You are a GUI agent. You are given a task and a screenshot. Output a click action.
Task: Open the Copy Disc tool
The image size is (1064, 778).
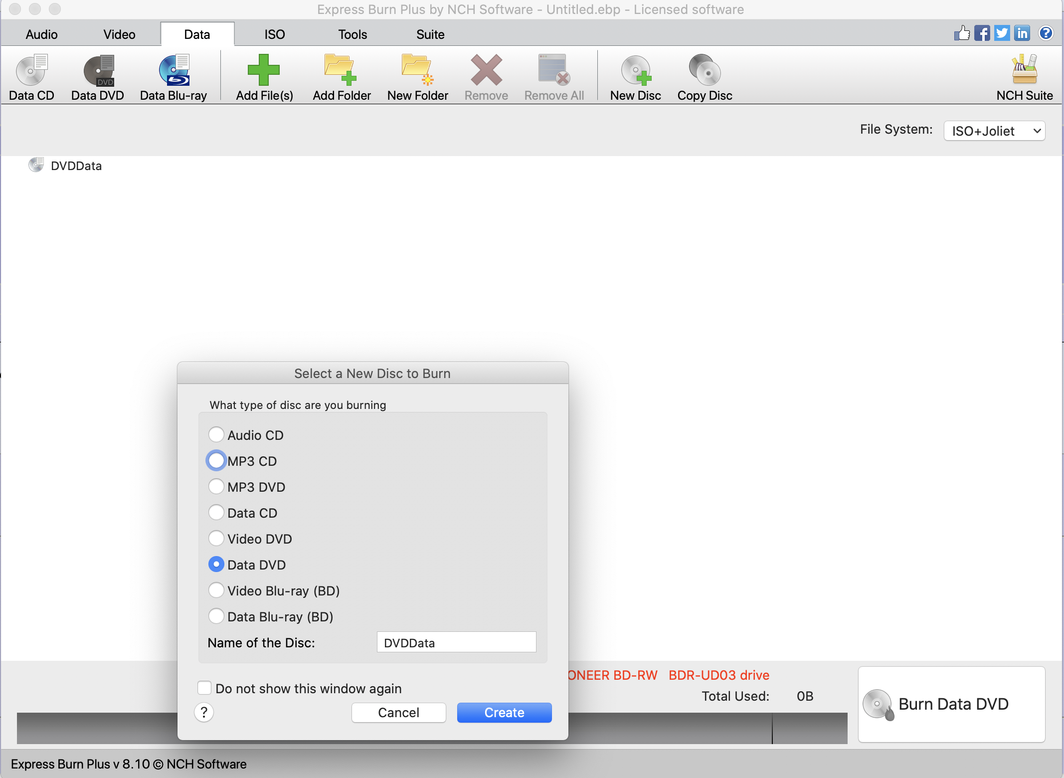pos(705,78)
